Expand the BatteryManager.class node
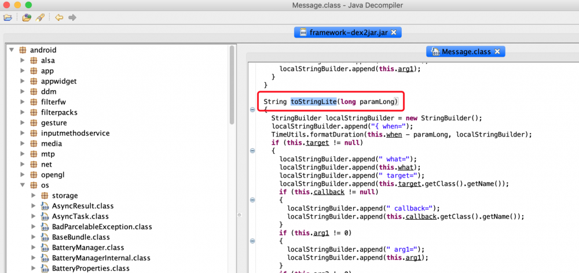The width and height of the screenshot is (579, 273). click(x=34, y=248)
